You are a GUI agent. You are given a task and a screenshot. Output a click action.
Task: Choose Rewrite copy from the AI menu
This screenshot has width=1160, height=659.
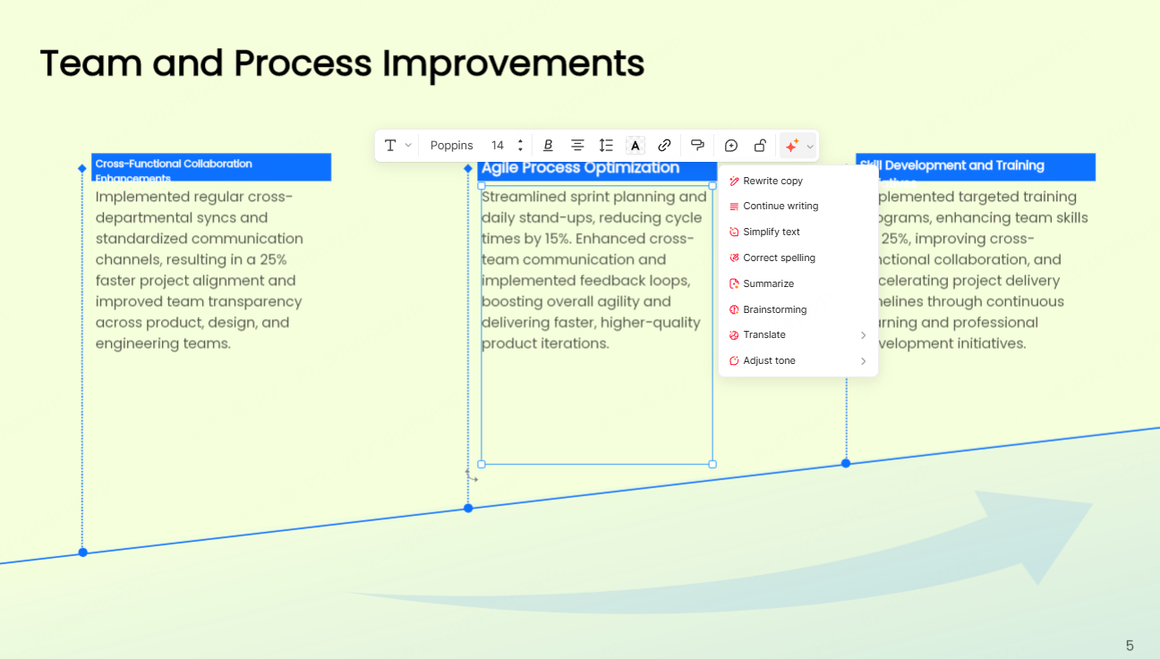point(773,180)
